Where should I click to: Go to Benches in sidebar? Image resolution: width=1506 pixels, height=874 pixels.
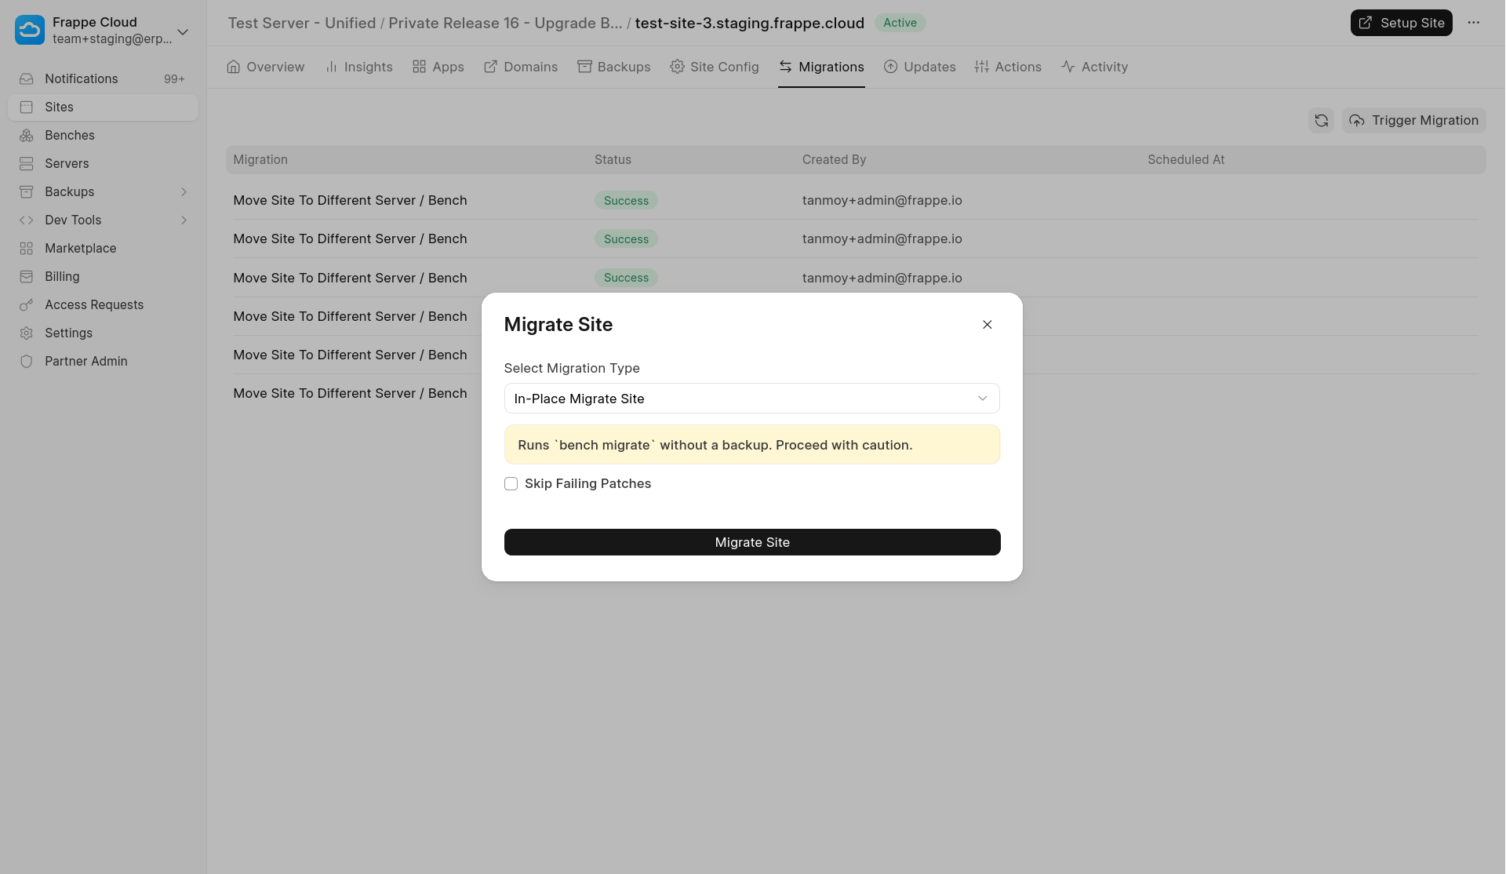click(70, 135)
